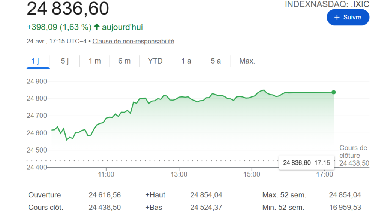
Task: Click the +Bas value 24 524,37
Action: pyautogui.click(x=206, y=207)
